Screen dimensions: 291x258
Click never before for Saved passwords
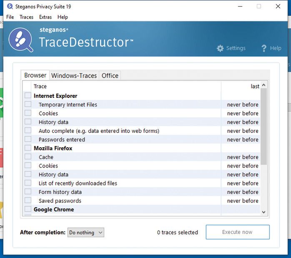pyautogui.click(x=243, y=201)
